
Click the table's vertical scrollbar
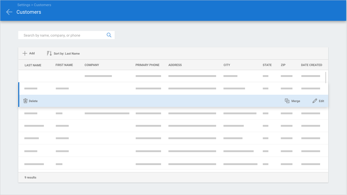[x=326, y=77]
